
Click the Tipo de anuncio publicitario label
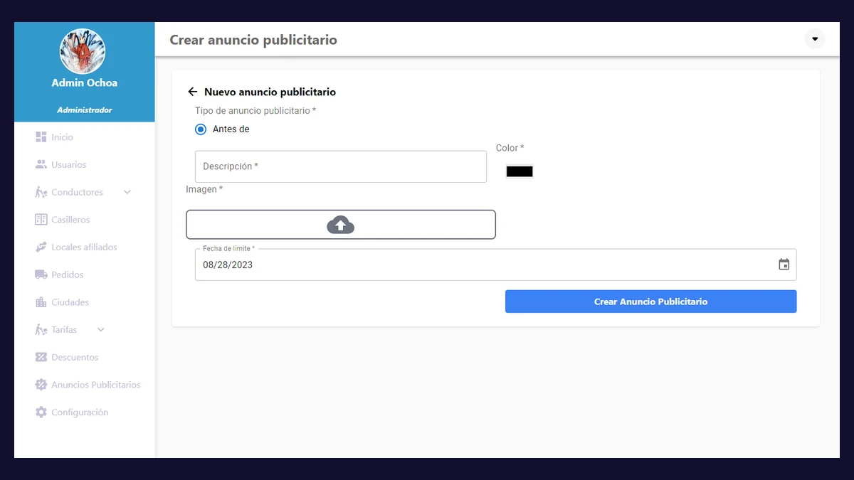point(255,111)
